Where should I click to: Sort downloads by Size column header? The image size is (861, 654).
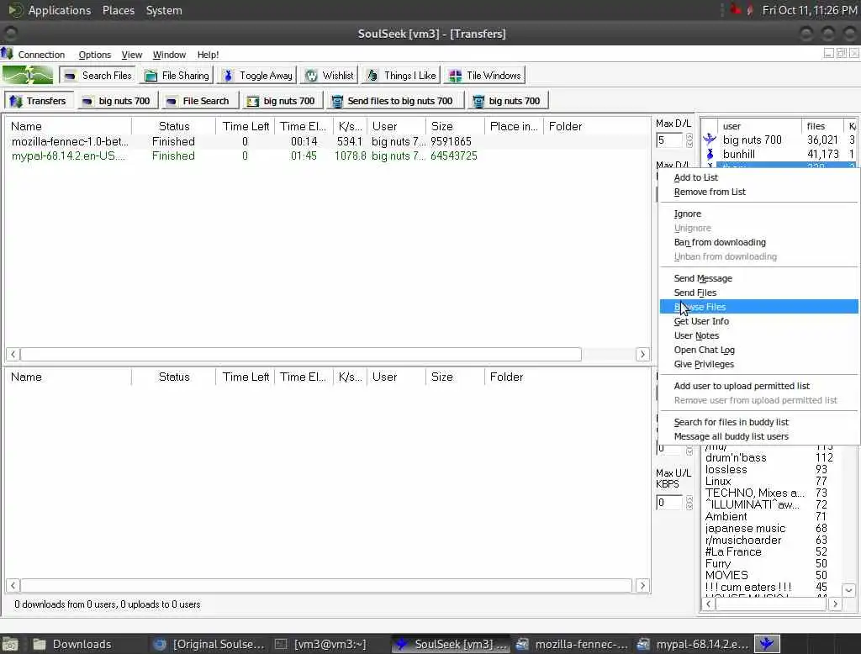[455, 126]
